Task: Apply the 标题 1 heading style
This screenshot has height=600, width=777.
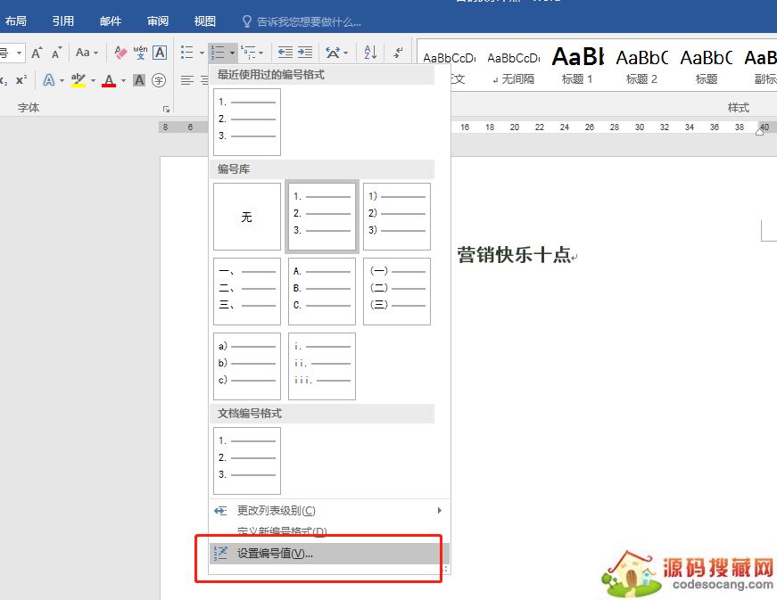Action: point(577,66)
